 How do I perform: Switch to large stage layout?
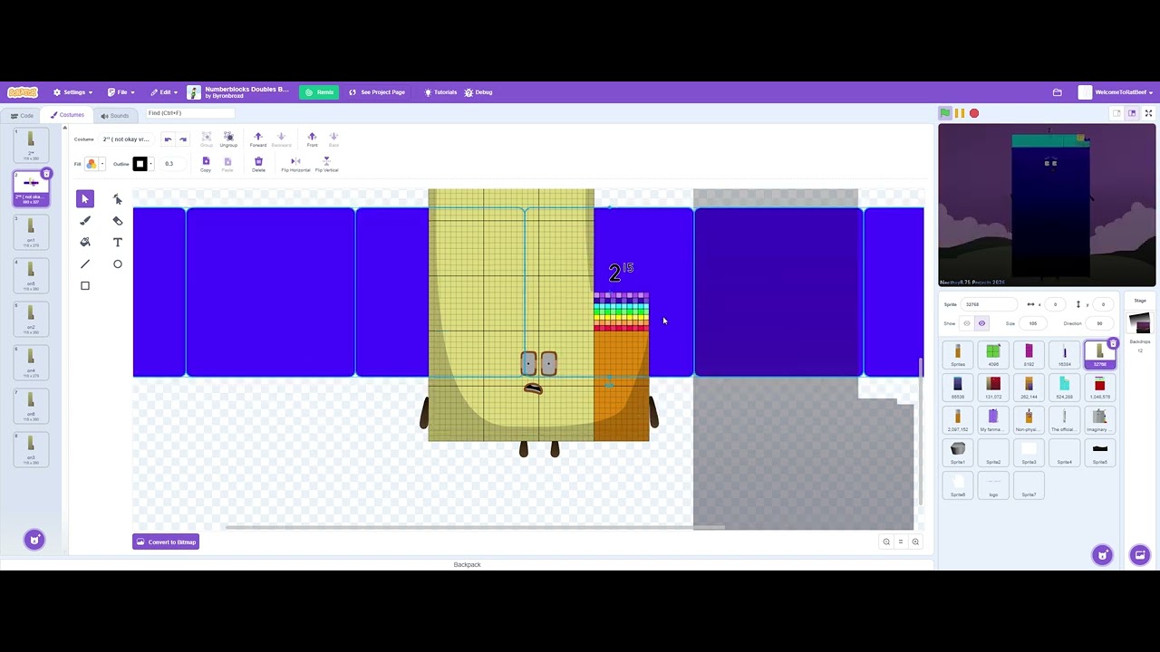pos(1132,113)
